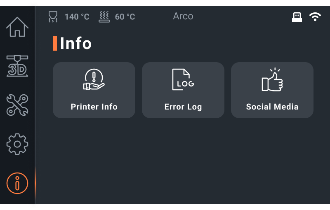
Task: Click the thumbs-up icon
Action: [272, 79]
